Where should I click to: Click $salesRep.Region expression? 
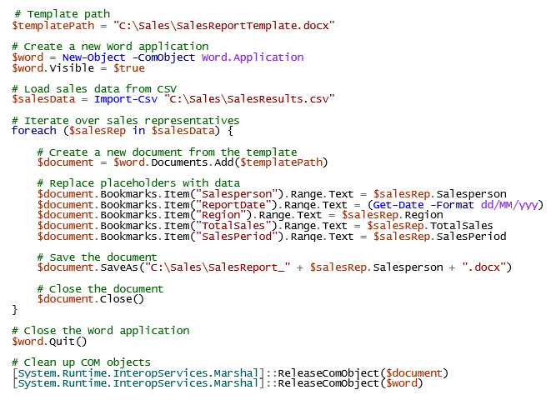(392, 215)
